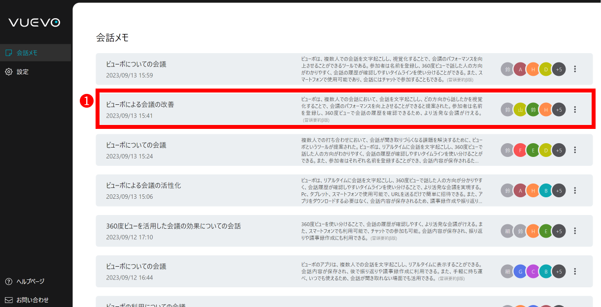Click the orange H avatar on the top memo

point(533,69)
